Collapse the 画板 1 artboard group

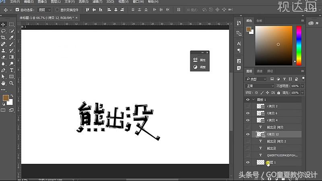tap(254, 100)
